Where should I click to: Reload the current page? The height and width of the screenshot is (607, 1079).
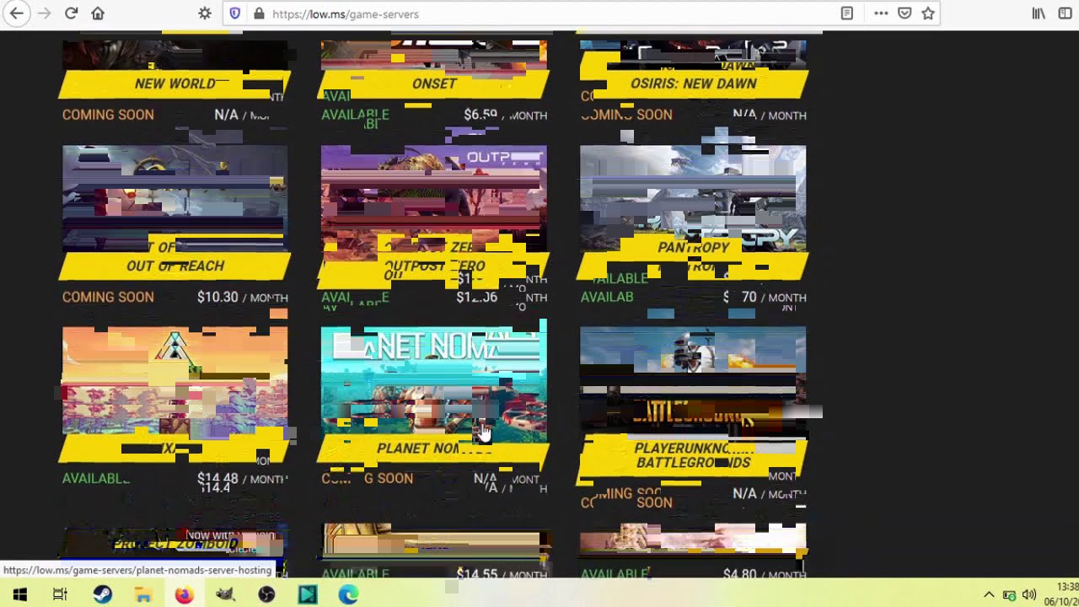pyautogui.click(x=72, y=13)
